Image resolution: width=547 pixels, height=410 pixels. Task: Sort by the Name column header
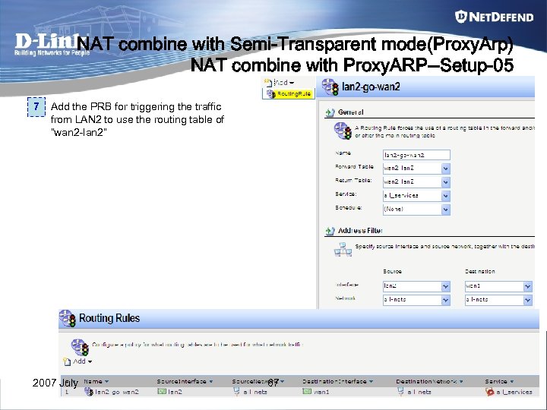[96, 381]
